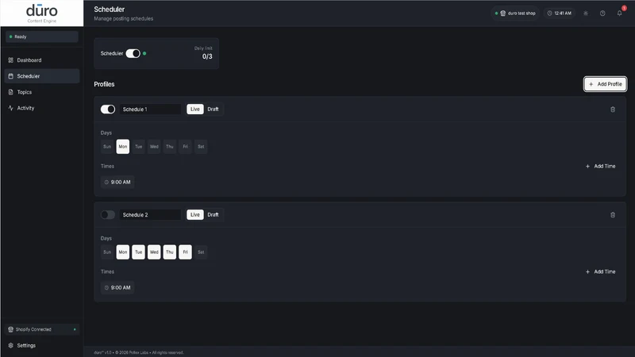The image size is (635, 357).
Task: Click the Add Profile button
Action: pyautogui.click(x=605, y=84)
